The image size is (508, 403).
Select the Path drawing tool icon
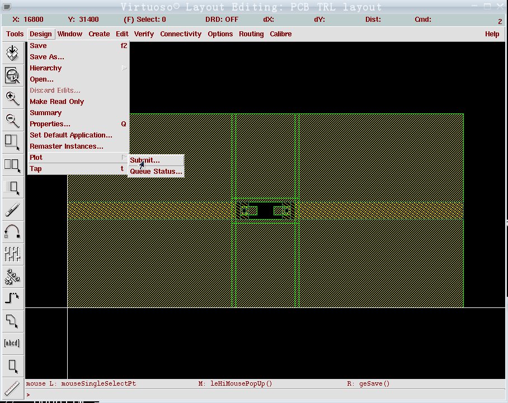(x=13, y=299)
